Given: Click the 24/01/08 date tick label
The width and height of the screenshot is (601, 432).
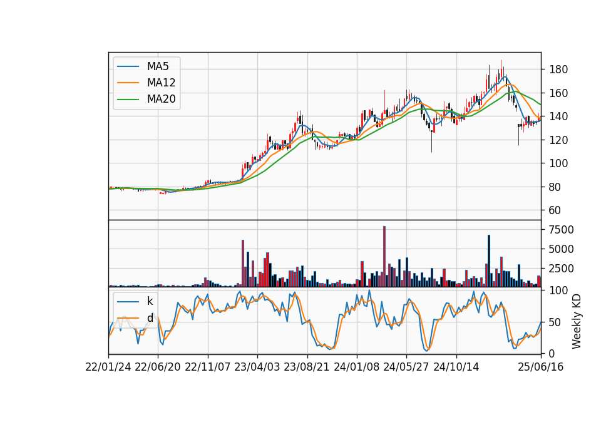Looking at the screenshot, I should (x=356, y=368).
